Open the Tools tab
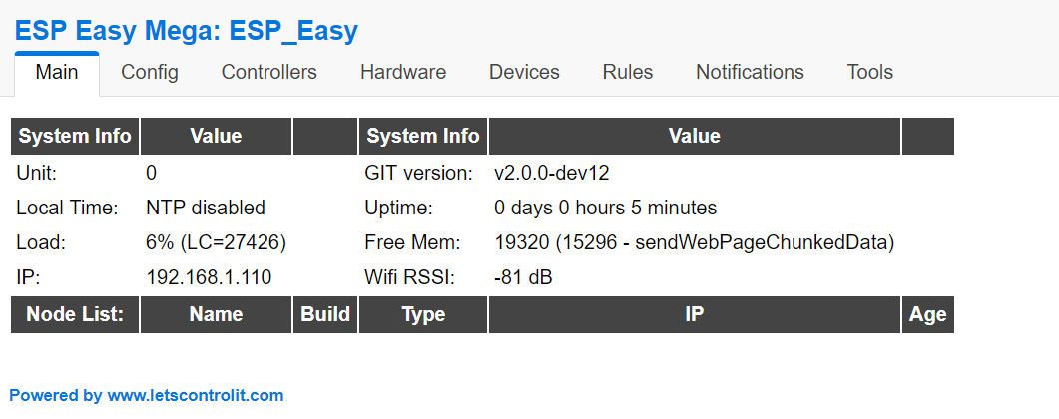 870,72
